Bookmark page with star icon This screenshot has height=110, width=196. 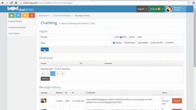pos(189,3)
